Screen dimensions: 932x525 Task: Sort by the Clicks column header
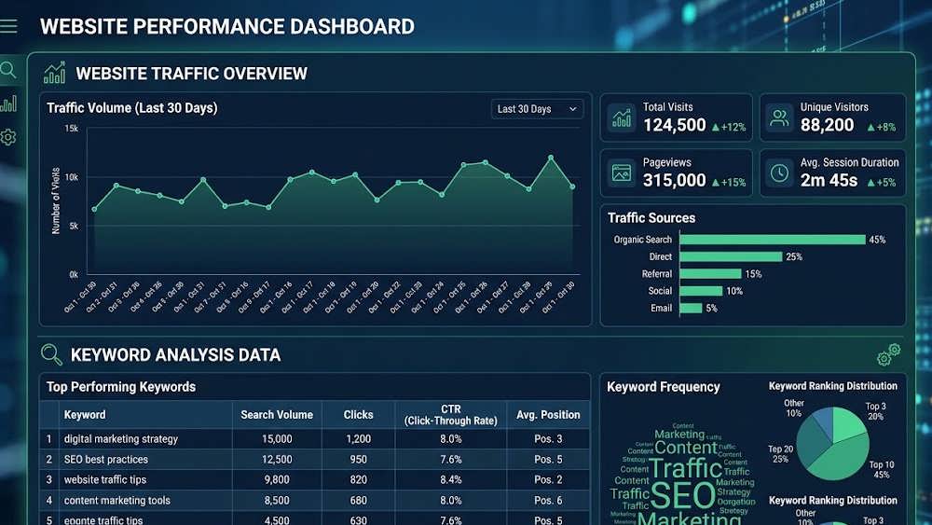(x=358, y=414)
